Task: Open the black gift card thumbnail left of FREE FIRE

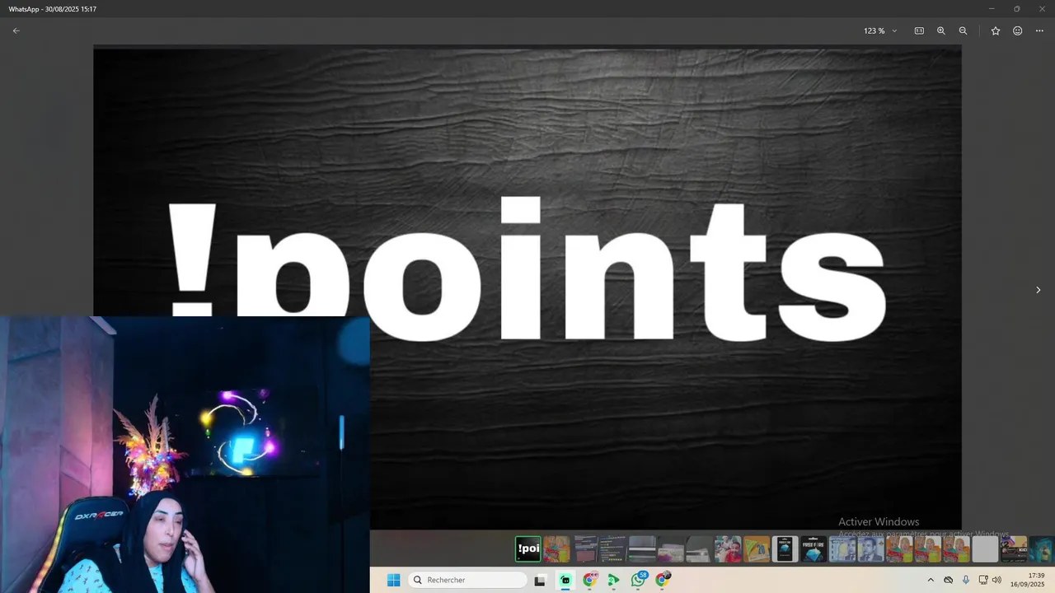Action: click(x=785, y=549)
